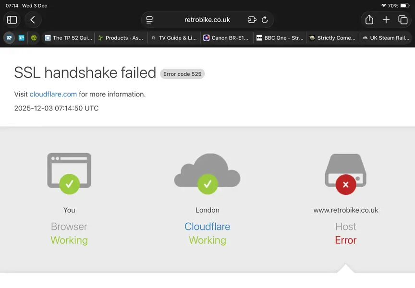Open the Share sheet

(x=369, y=20)
